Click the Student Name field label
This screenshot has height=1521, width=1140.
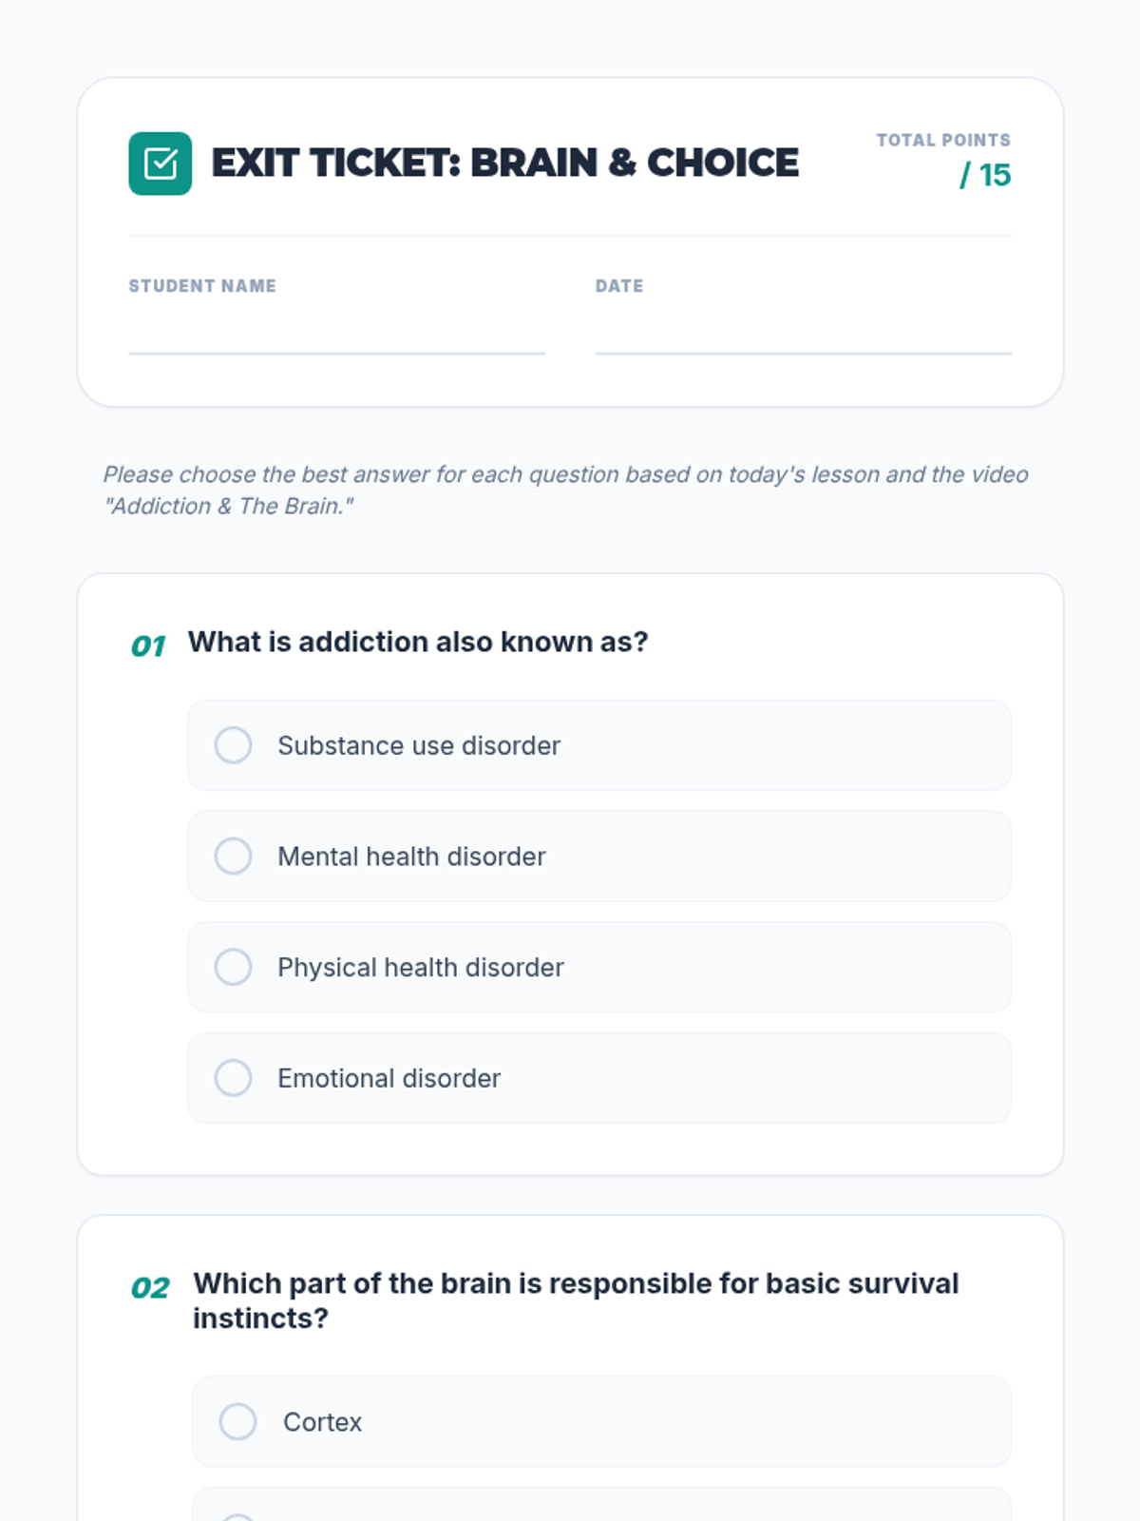click(202, 286)
